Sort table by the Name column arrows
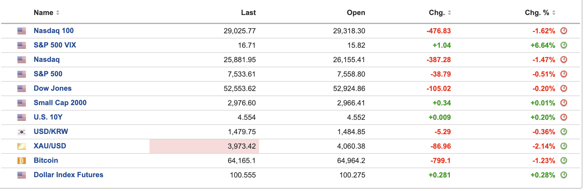Image resolution: width=586 pixels, height=191 pixels. [x=58, y=13]
